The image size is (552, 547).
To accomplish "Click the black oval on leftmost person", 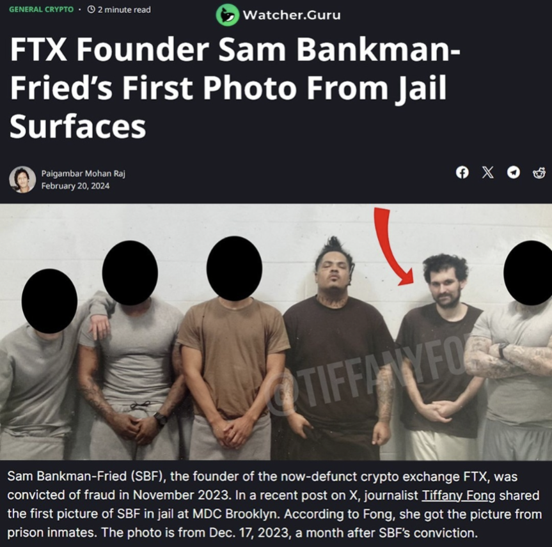I will click(50, 301).
